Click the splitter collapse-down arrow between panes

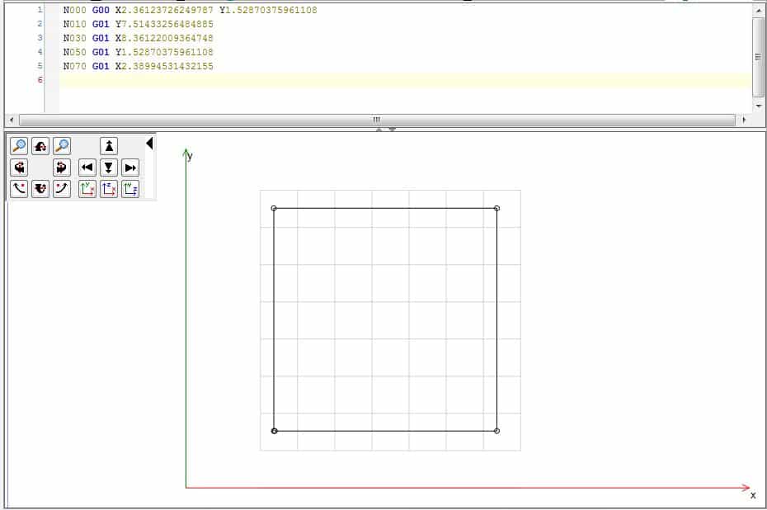pos(393,130)
